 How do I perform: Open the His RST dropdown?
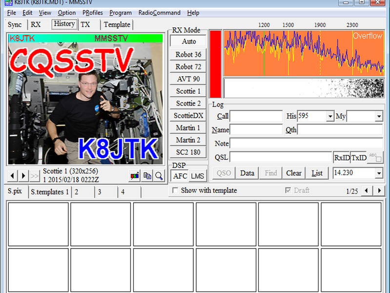(x=330, y=116)
